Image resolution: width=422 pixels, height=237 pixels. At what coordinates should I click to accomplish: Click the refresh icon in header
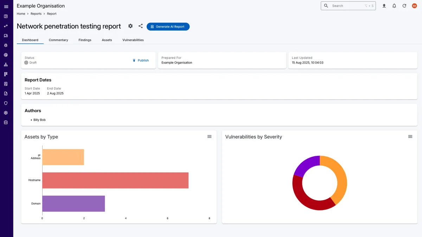pos(404,6)
